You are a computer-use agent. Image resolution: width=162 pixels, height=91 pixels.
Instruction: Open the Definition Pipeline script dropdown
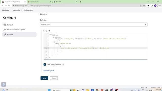[94, 25]
